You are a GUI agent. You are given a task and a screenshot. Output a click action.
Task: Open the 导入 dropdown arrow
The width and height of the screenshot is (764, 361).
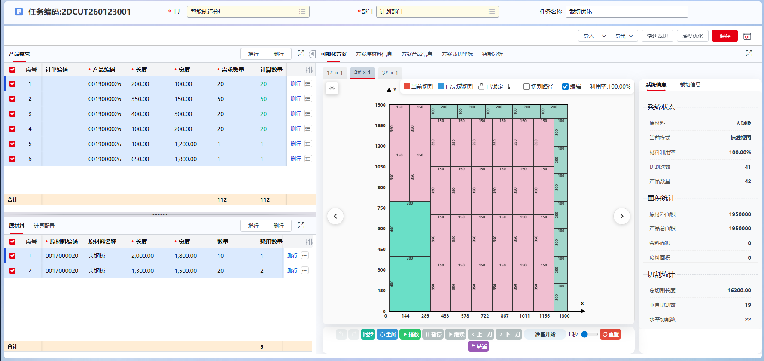[604, 36]
